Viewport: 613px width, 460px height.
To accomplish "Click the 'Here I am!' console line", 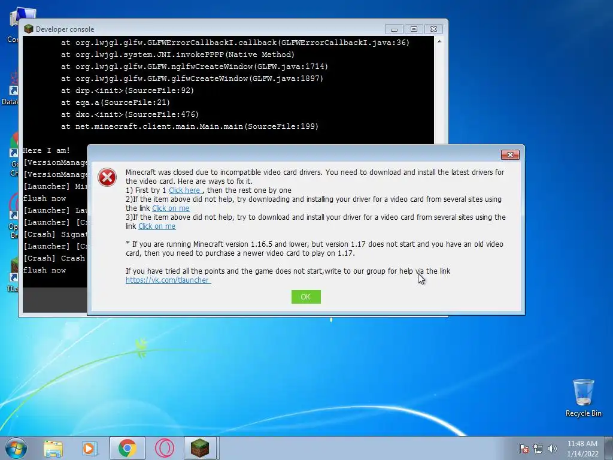I will tap(47, 150).
